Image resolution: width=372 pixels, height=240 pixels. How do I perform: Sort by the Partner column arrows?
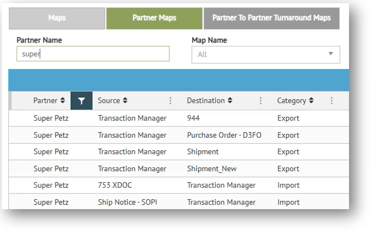[x=62, y=101]
